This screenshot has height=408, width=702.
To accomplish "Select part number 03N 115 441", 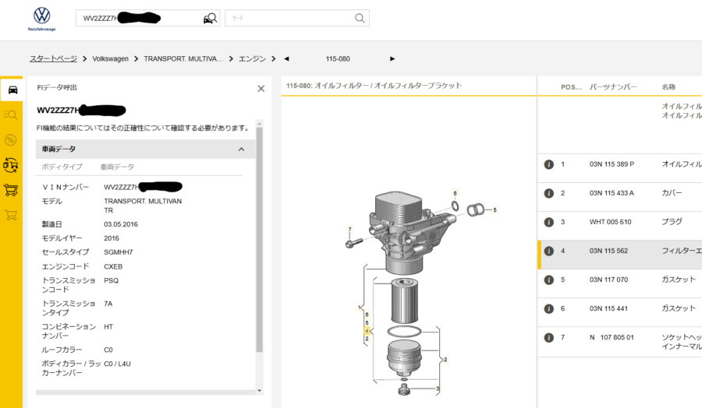I will point(608,309).
